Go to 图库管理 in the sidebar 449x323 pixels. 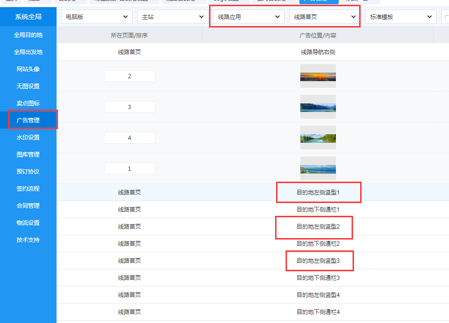click(x=28, y=155)
